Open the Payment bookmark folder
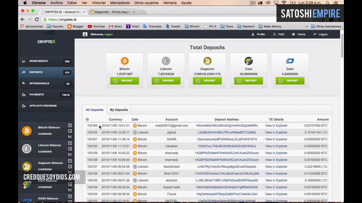Image resolution: width=362 pixels, height=203 pixels. click(x=246, y=26)
